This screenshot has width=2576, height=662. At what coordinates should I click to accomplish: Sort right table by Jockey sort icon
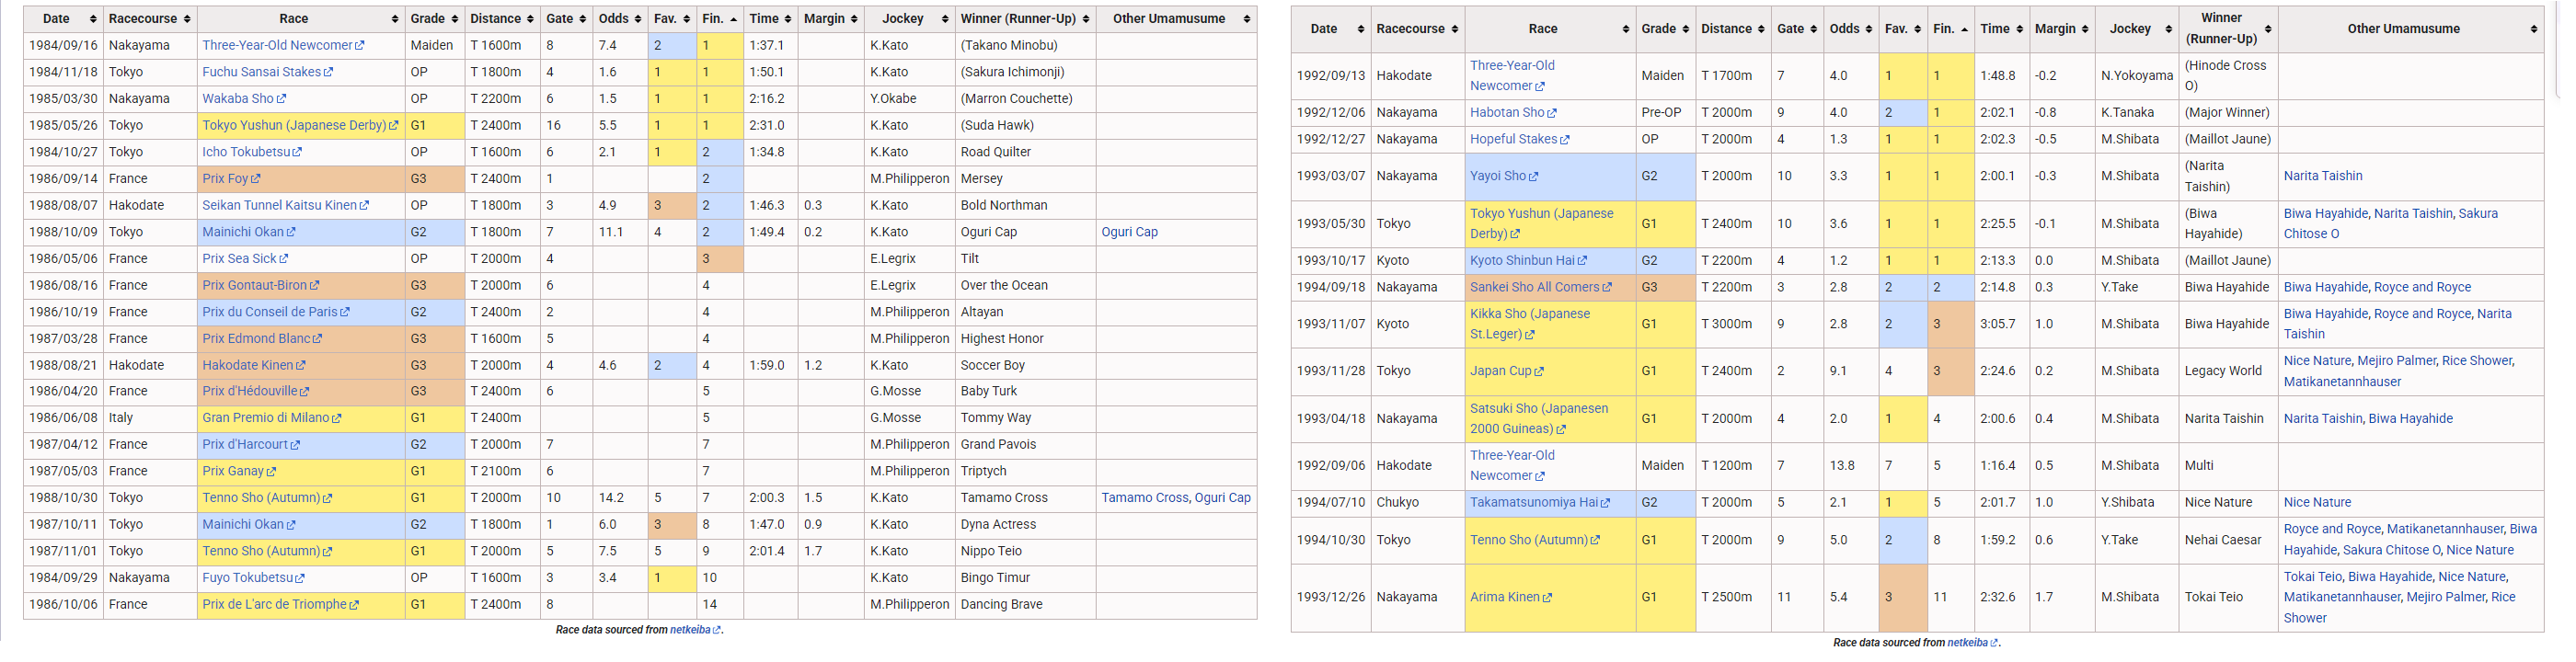pos(2168,29)
